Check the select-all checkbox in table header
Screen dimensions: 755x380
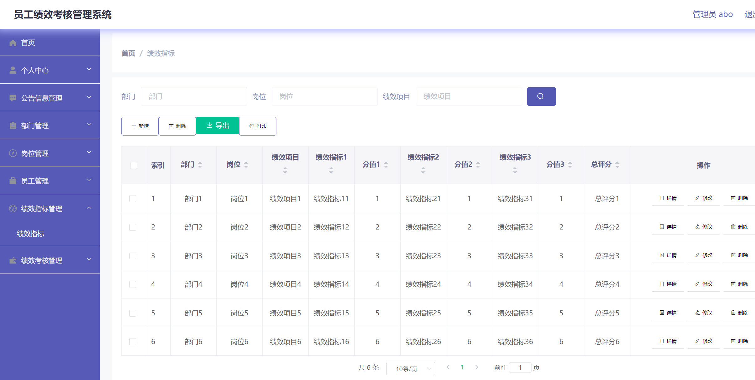(x=134, y=165)
